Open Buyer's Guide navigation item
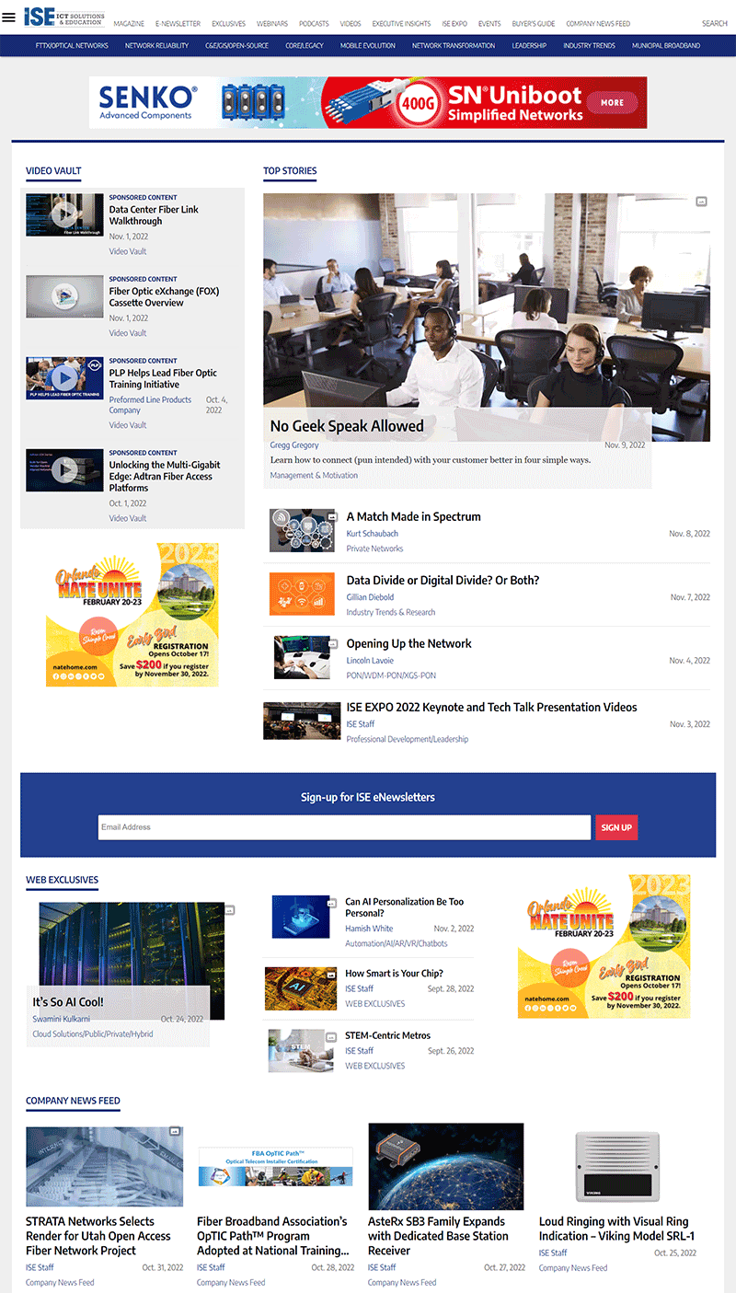Image resolution: width=736 pixels, height=1293 pixels. point(534,23)
